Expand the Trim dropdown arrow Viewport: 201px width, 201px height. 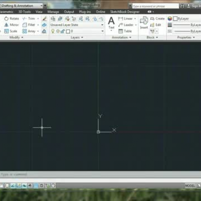click(38, 18)
